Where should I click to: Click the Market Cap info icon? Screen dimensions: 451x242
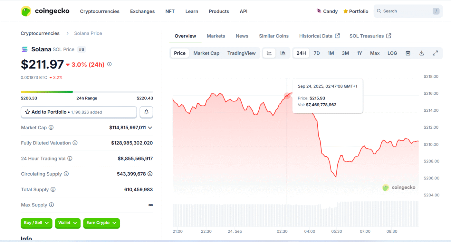tap(51, 127)
